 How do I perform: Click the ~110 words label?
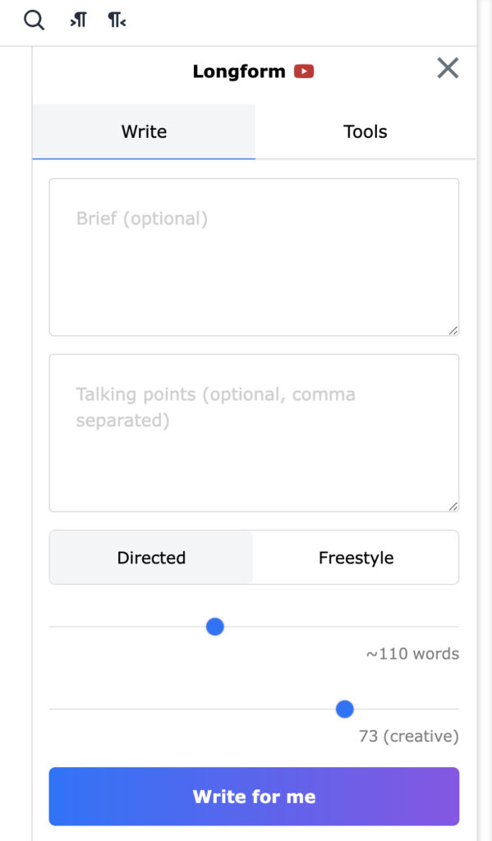pos(412,654)
